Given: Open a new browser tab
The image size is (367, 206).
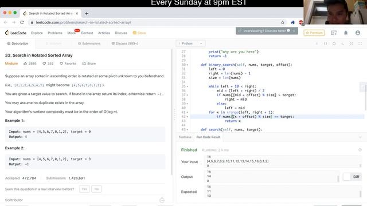Looking at the screenshot, I should click(87, 14).
